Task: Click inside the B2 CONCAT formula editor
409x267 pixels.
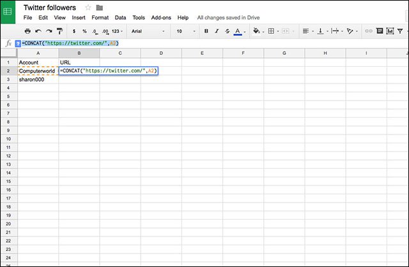Action: coord(109,71)
